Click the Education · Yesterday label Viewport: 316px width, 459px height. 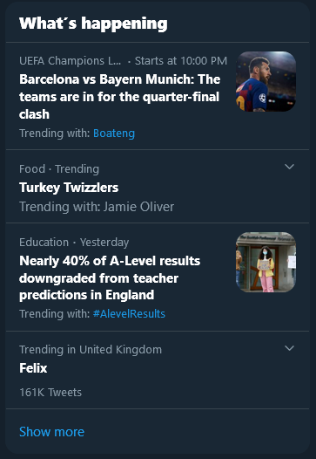pyautogui.click(x=74, y=243)
